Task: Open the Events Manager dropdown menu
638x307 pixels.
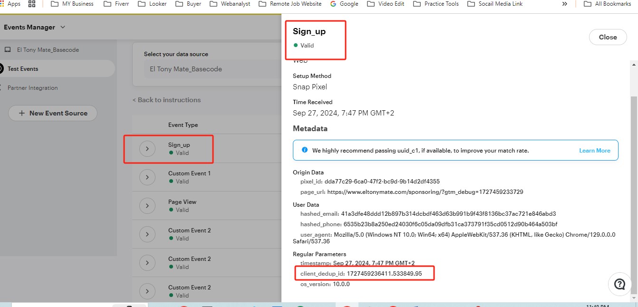Action: 35,27
